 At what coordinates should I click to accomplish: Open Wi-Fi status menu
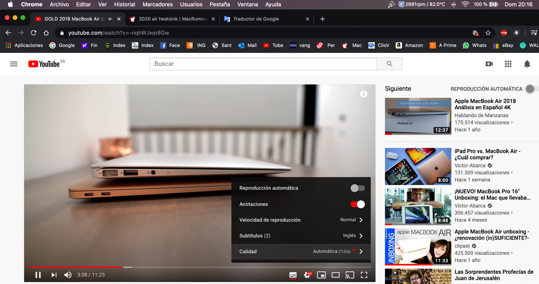click(x=465, y=4)
